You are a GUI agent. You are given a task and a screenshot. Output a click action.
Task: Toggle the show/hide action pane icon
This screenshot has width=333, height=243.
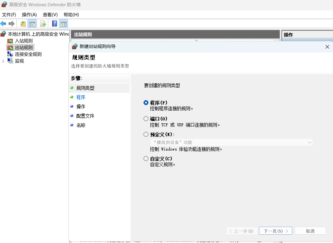point(63,24)
